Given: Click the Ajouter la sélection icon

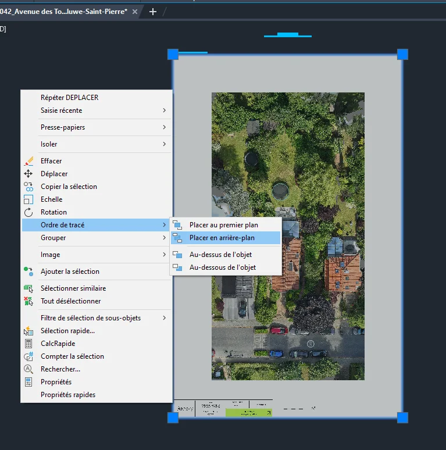Looking at the screenshot, I should point(28,272).
